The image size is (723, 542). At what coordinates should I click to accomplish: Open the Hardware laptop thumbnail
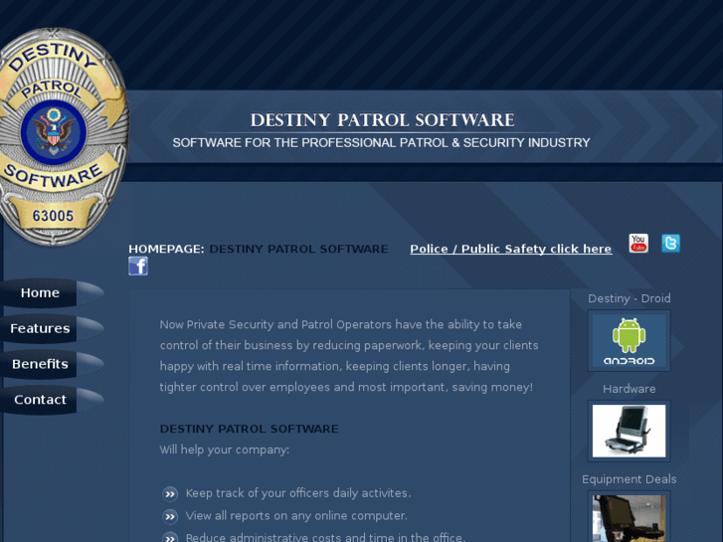629,431
